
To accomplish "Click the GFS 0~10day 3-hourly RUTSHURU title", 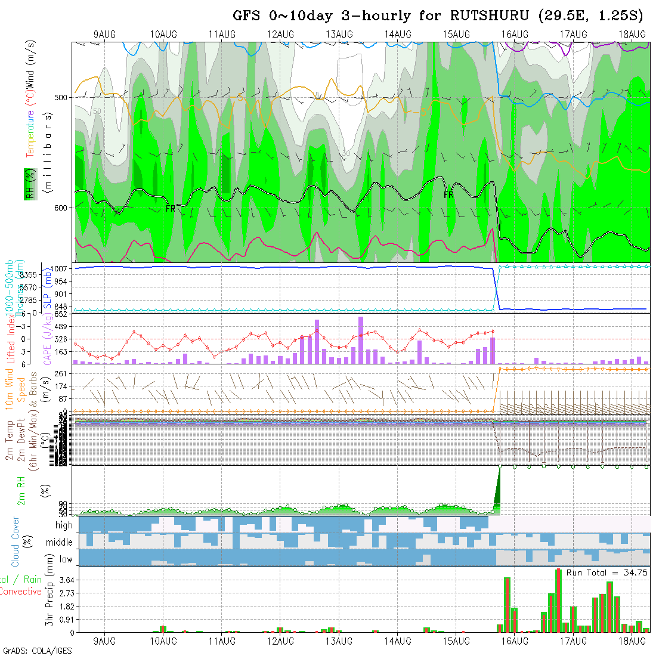I will point(438,16).
